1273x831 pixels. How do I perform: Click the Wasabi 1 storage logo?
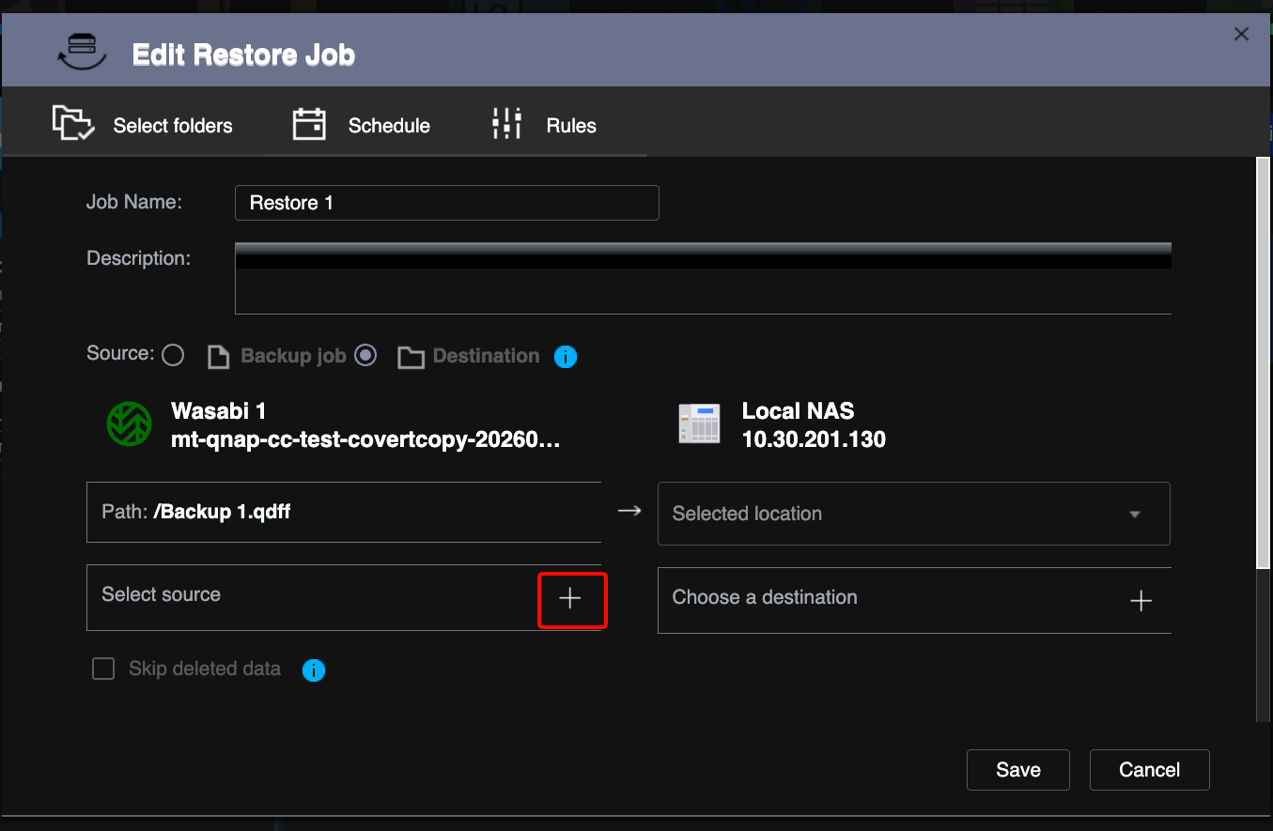coord(129,423)
